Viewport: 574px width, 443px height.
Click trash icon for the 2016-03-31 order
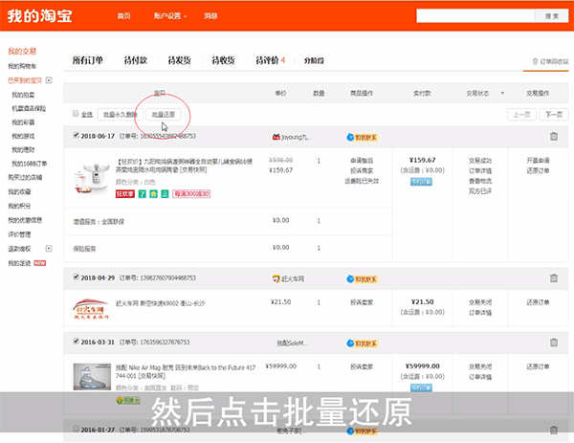coord(554,342)
